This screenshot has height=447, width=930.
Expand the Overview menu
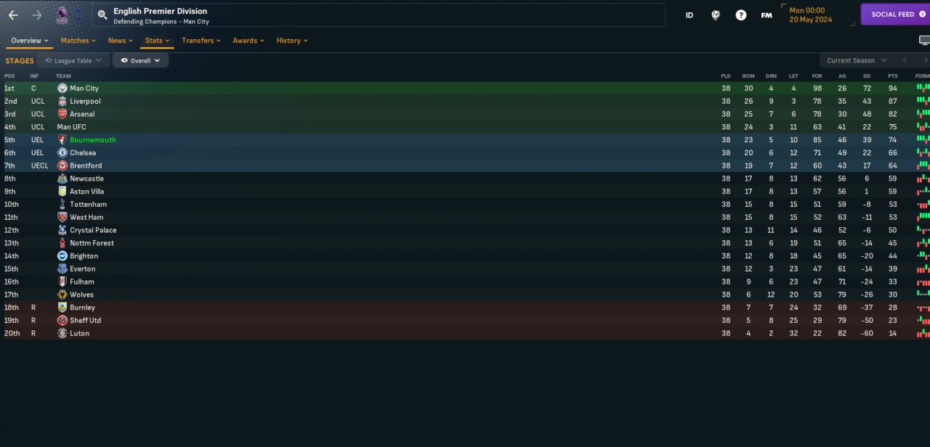pyautogui.click(x=30, y=41)
